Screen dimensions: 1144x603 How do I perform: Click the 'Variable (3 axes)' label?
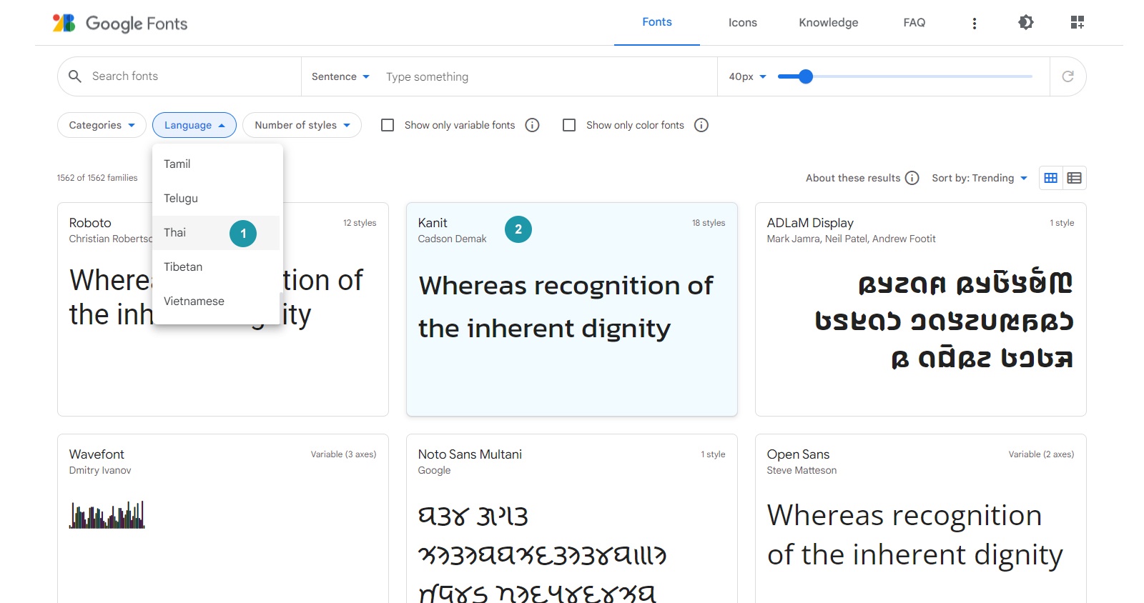[x=343, y=454]
